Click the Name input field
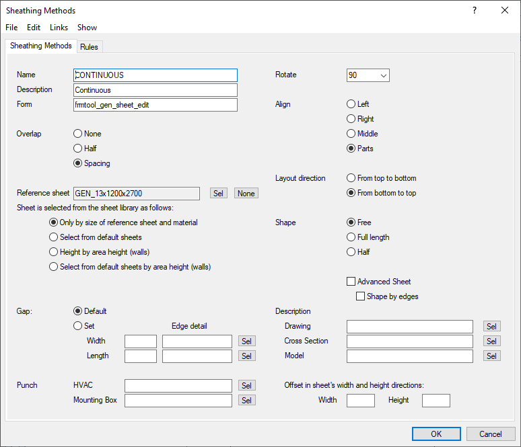 click(155, 75)
